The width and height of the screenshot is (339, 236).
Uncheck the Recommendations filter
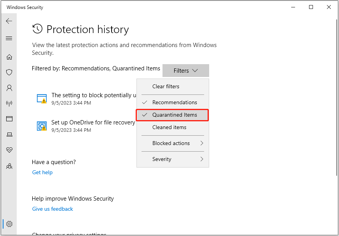pos(172,102)
